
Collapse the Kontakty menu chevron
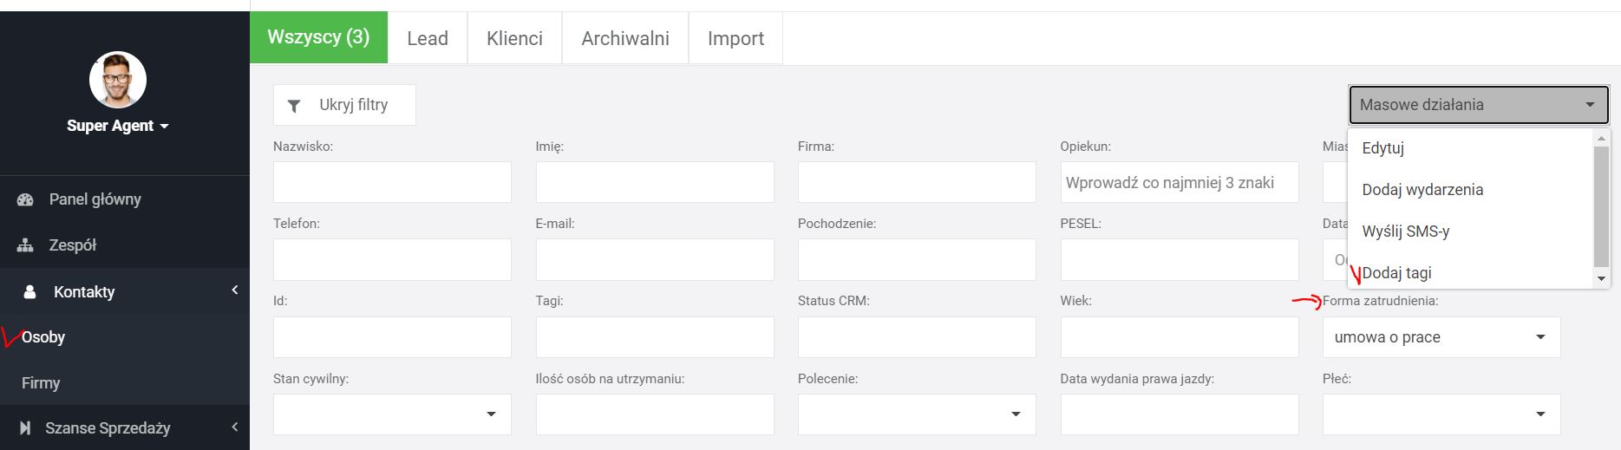pyautogui.click(x=234, y=290)
